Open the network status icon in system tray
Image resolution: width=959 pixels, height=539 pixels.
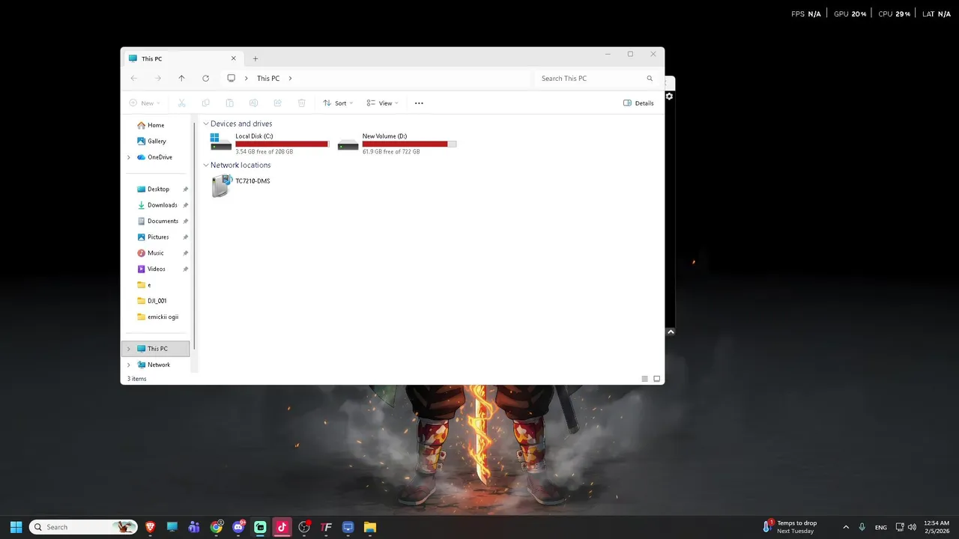point(900,527)
